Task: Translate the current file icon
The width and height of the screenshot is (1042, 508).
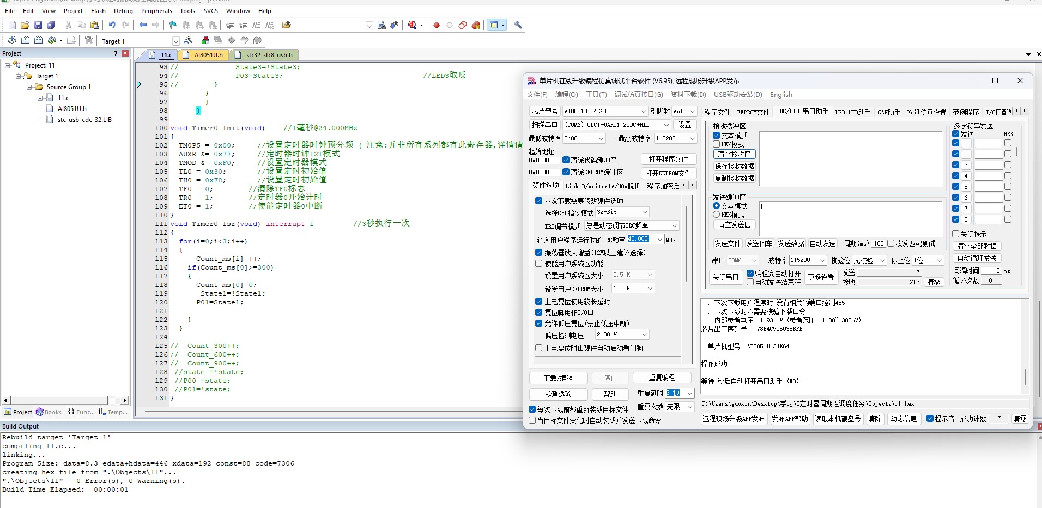Action: point(12,40)
